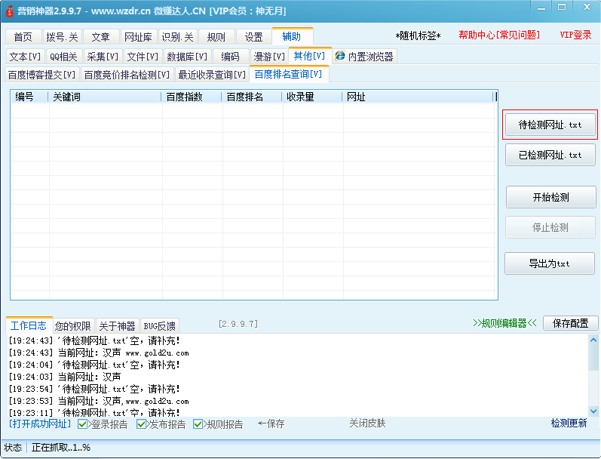Viewport: 601px width, 459px height.
Task: Open the 关于神器 tab
Action: pyautogui.click(x=117, y=326)
